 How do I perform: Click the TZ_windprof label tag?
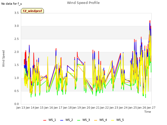coord(32,11)
